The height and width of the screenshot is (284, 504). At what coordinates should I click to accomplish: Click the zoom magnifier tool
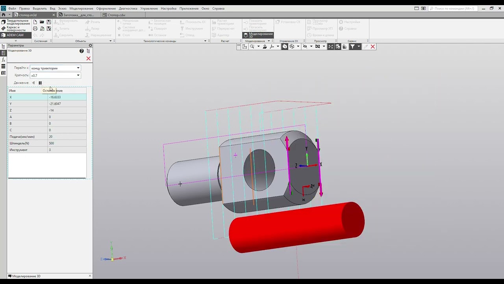click(252, 47)
